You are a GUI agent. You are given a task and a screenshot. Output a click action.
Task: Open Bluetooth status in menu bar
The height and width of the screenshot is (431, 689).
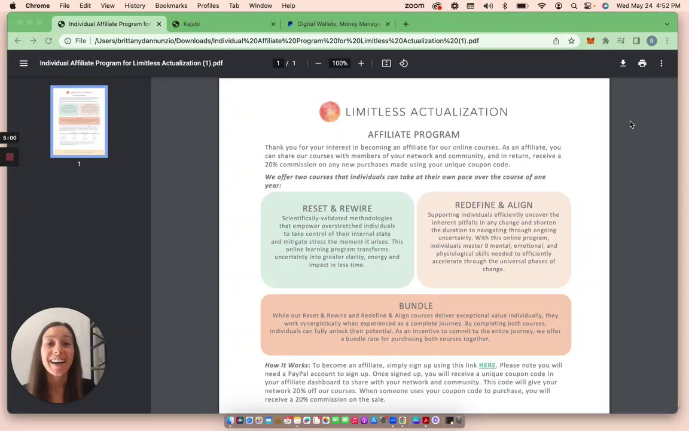coord(505,6)
